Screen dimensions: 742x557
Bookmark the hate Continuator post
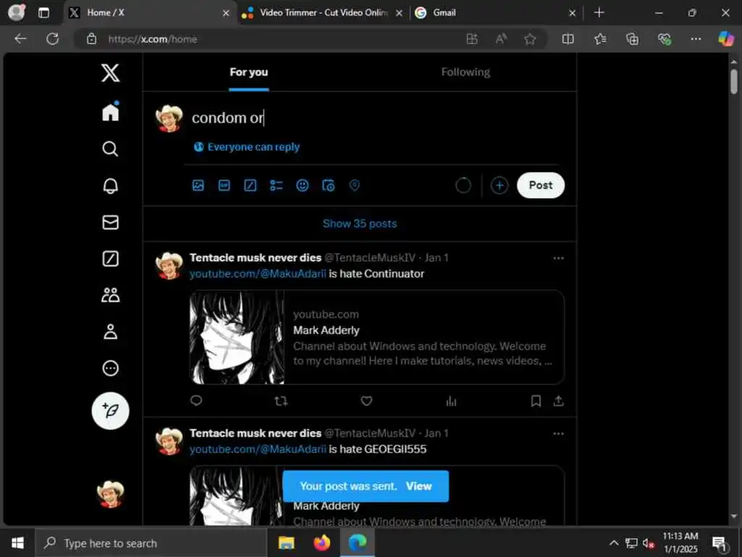click(x=535, y=401)
